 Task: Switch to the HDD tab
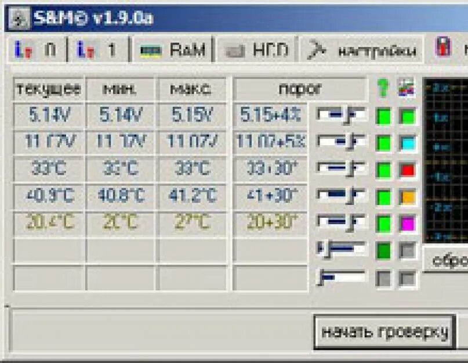(x=256, y=49)
